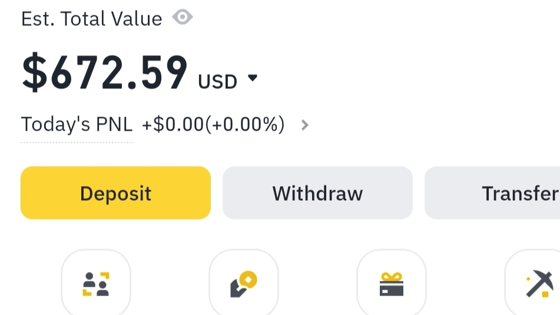The image size is (560, 315).
Task: Click the (+0.00%) PNL percentage
Action: coord(245,125)
